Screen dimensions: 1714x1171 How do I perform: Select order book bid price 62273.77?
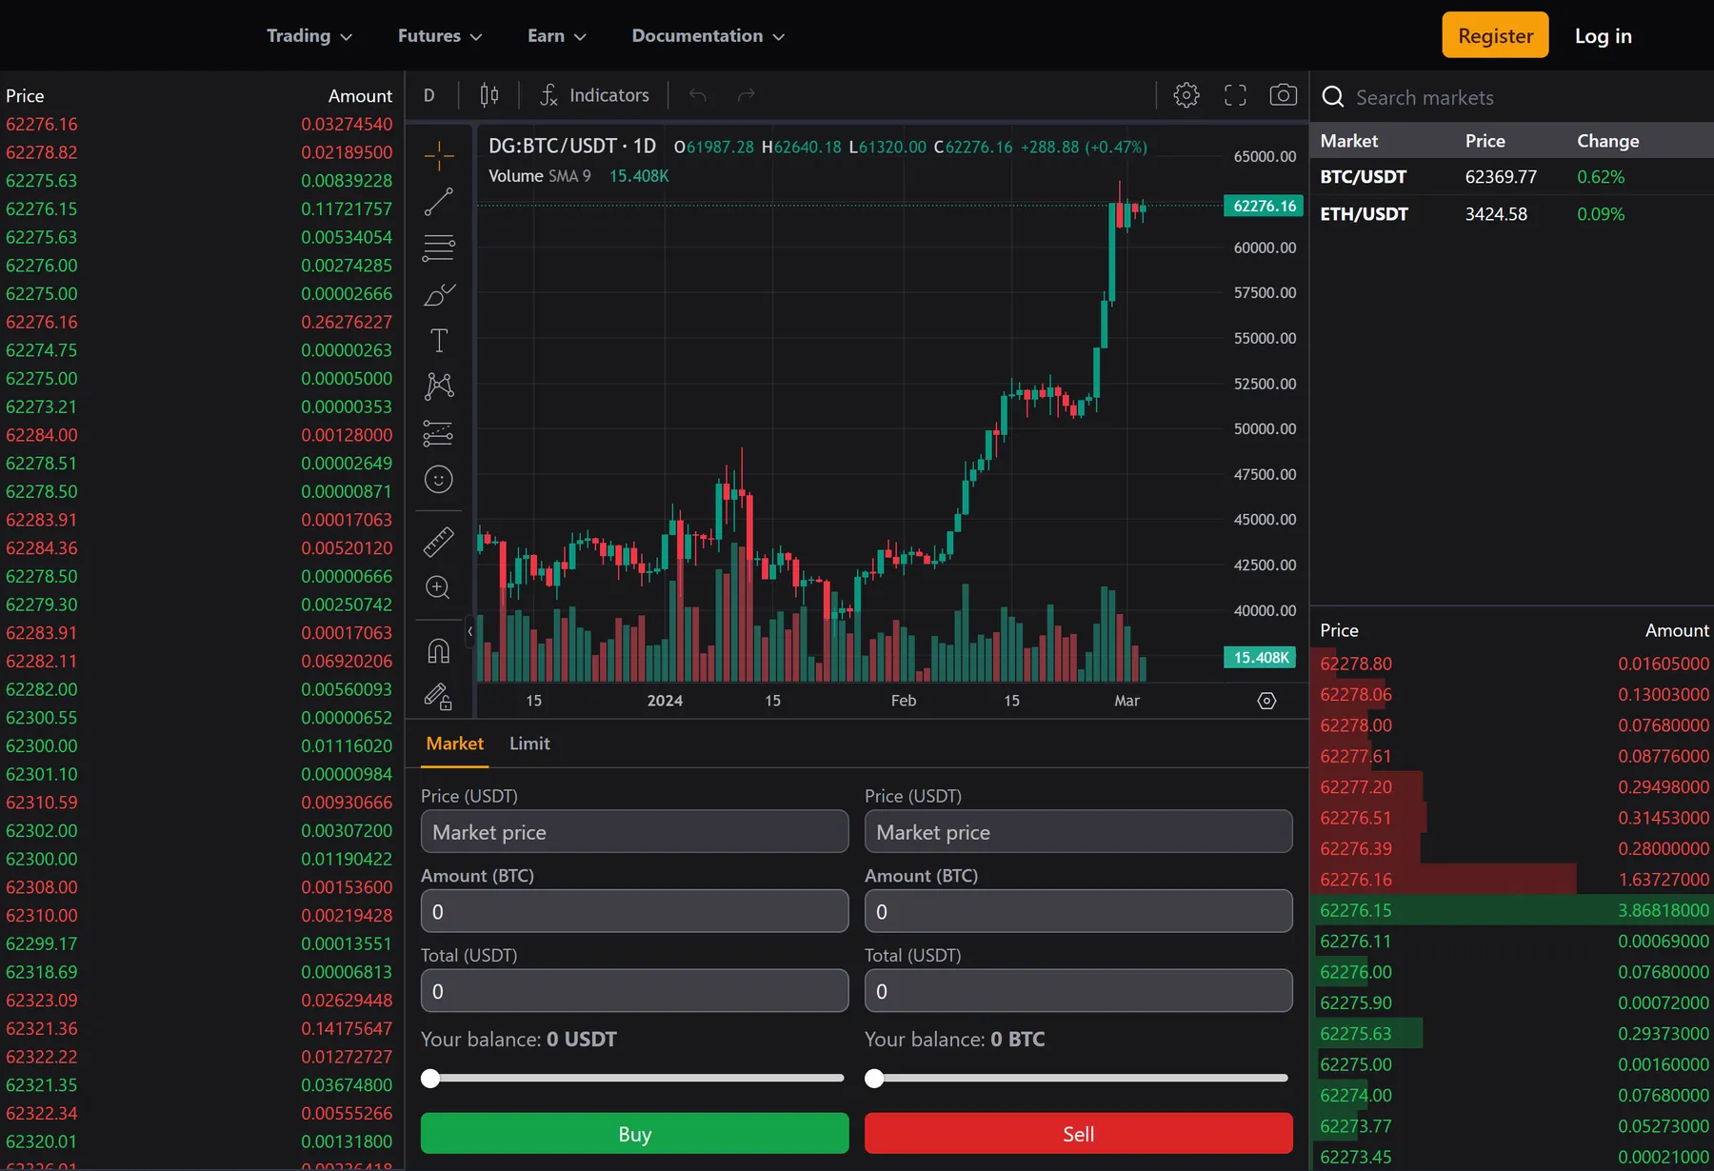click(x=1356, y=1126)
